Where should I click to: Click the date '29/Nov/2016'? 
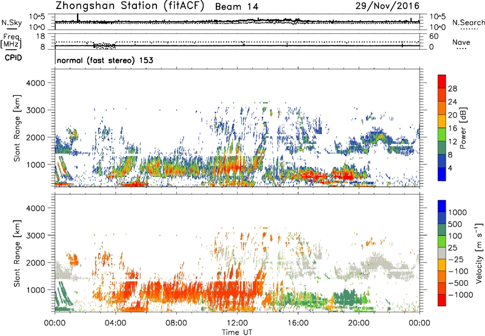click(387, 5)
